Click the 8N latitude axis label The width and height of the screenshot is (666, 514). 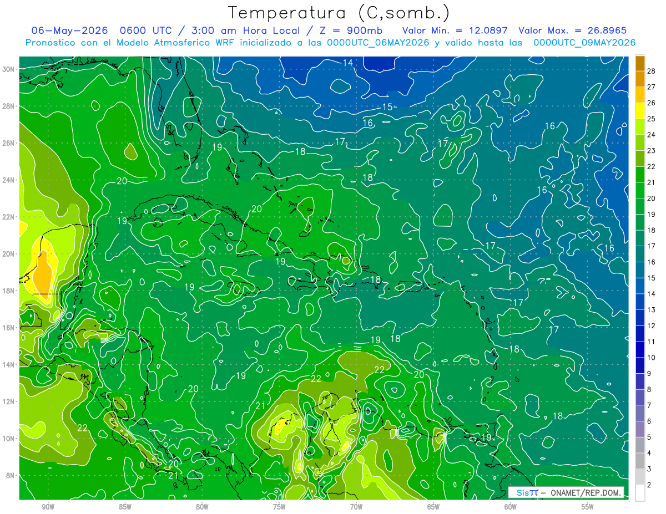pos(11,475)
